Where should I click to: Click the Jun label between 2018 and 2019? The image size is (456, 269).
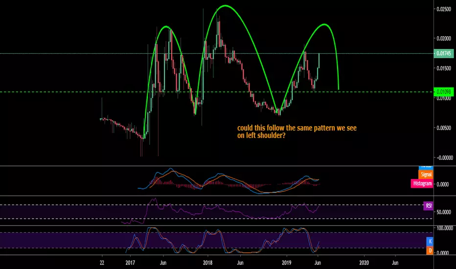pyautogui.click(x=240, y=263)
